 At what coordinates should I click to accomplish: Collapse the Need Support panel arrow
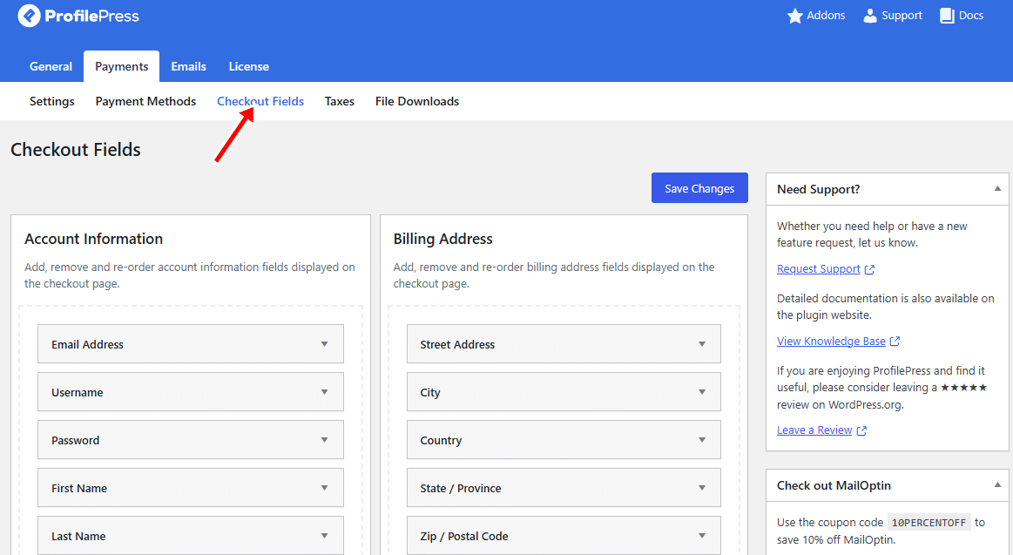[996, 189]
